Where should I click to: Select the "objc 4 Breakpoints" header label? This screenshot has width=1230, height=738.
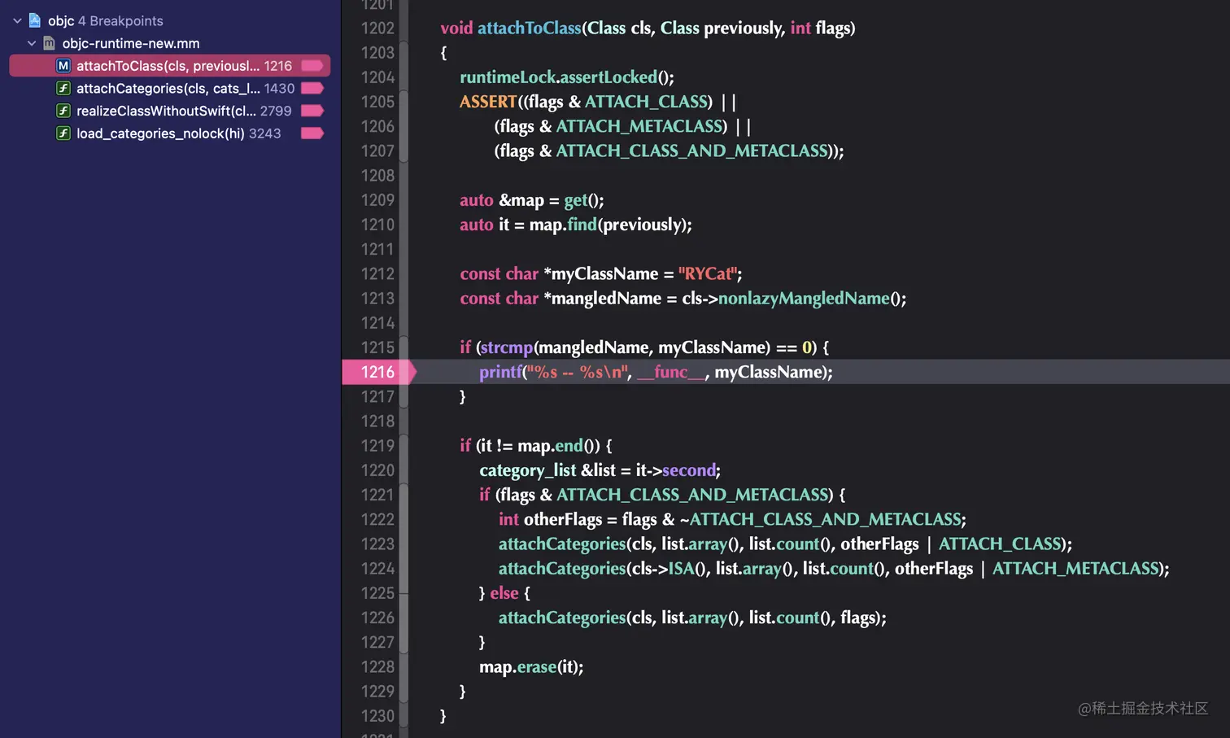coord(106,20)
